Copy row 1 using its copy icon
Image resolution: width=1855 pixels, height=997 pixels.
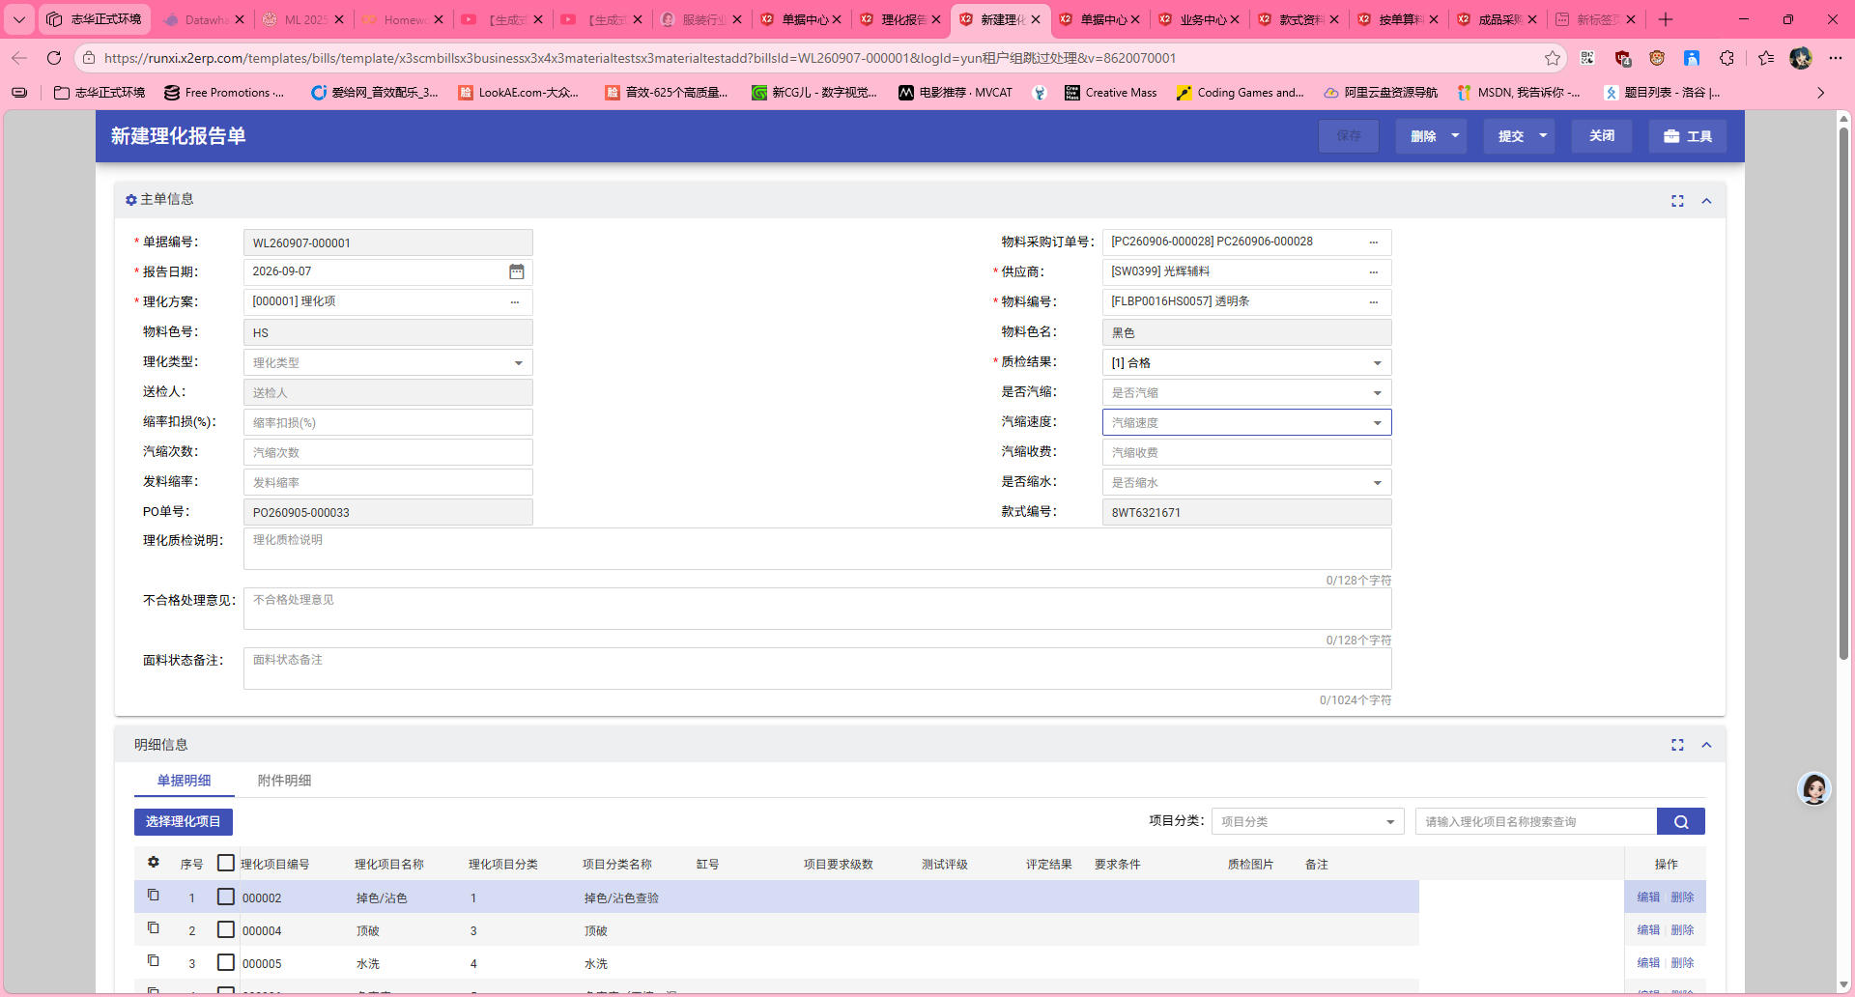tap(153, 895)
